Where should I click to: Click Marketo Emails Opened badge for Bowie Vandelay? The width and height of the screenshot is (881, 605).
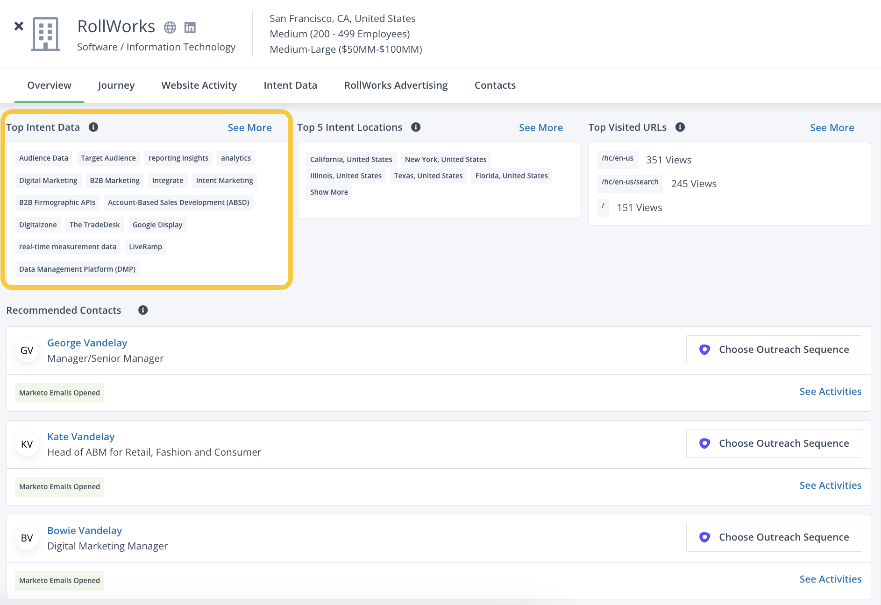coord(59,581)
